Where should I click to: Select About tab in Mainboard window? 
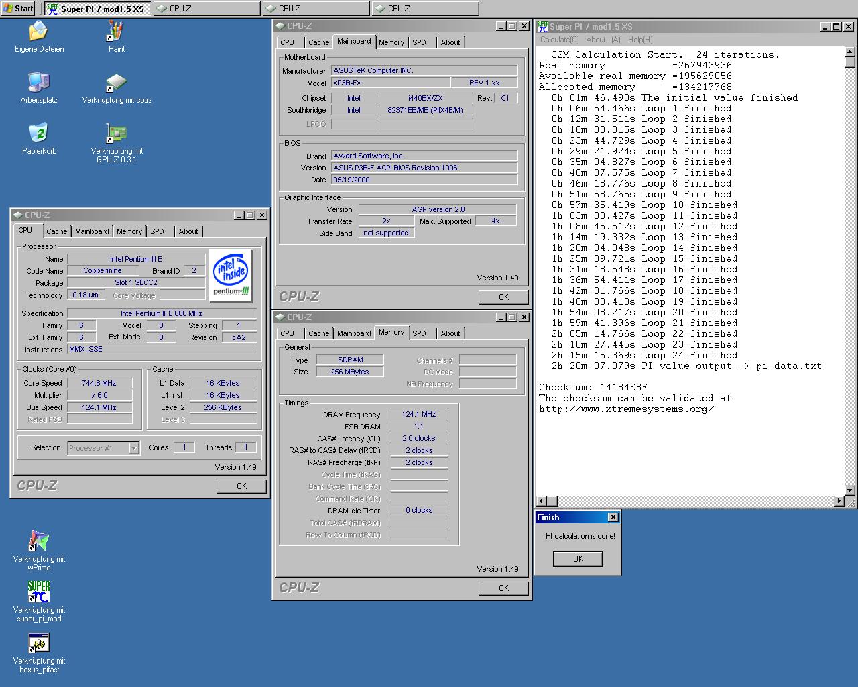tap(450, 42)
